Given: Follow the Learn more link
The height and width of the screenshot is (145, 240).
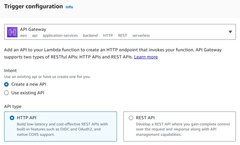Looking at the screenshot, I should [x=146, y=57].
